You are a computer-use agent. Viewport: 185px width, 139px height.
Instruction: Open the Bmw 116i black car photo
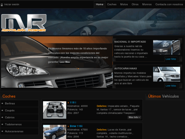55,132
